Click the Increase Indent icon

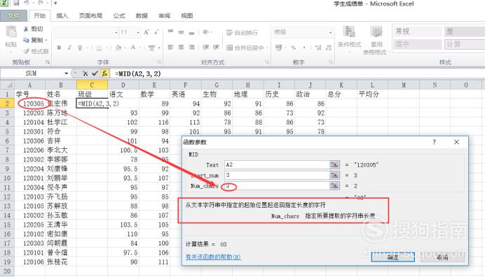point(216,48)
